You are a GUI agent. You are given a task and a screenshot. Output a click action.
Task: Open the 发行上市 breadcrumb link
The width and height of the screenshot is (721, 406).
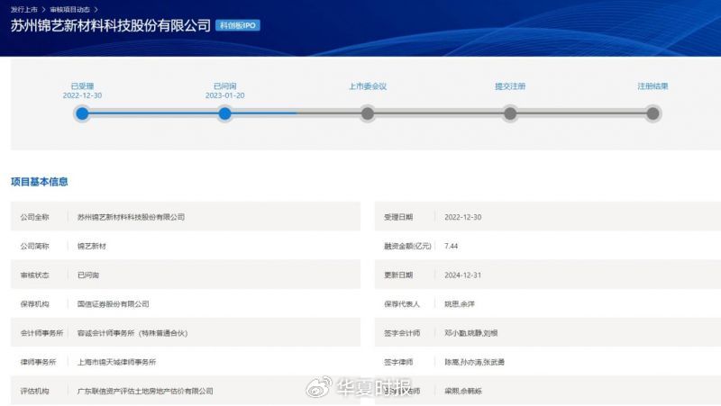click(24, 9)
